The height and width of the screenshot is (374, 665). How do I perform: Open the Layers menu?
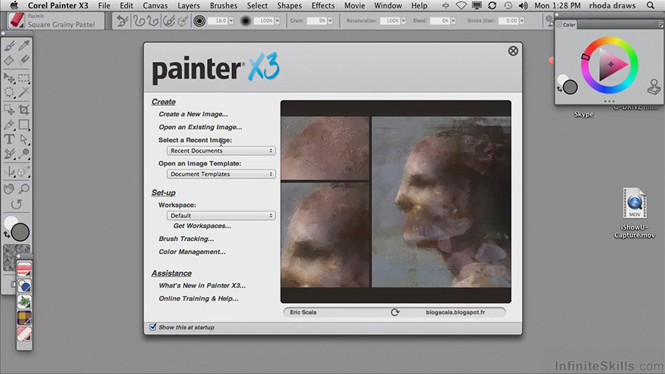(188, 5)
